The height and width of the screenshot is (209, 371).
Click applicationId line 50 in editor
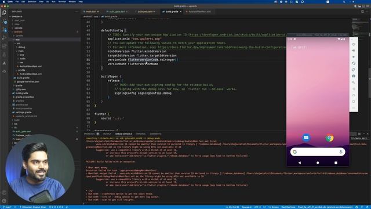[x=134, y=39]
